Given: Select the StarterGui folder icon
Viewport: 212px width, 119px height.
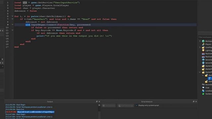Looking at the screenshot, I should click(203, 66).
